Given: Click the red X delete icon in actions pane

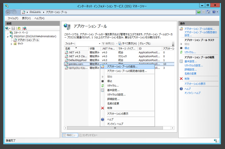Looking at the screenshot, I should [181, 78].
